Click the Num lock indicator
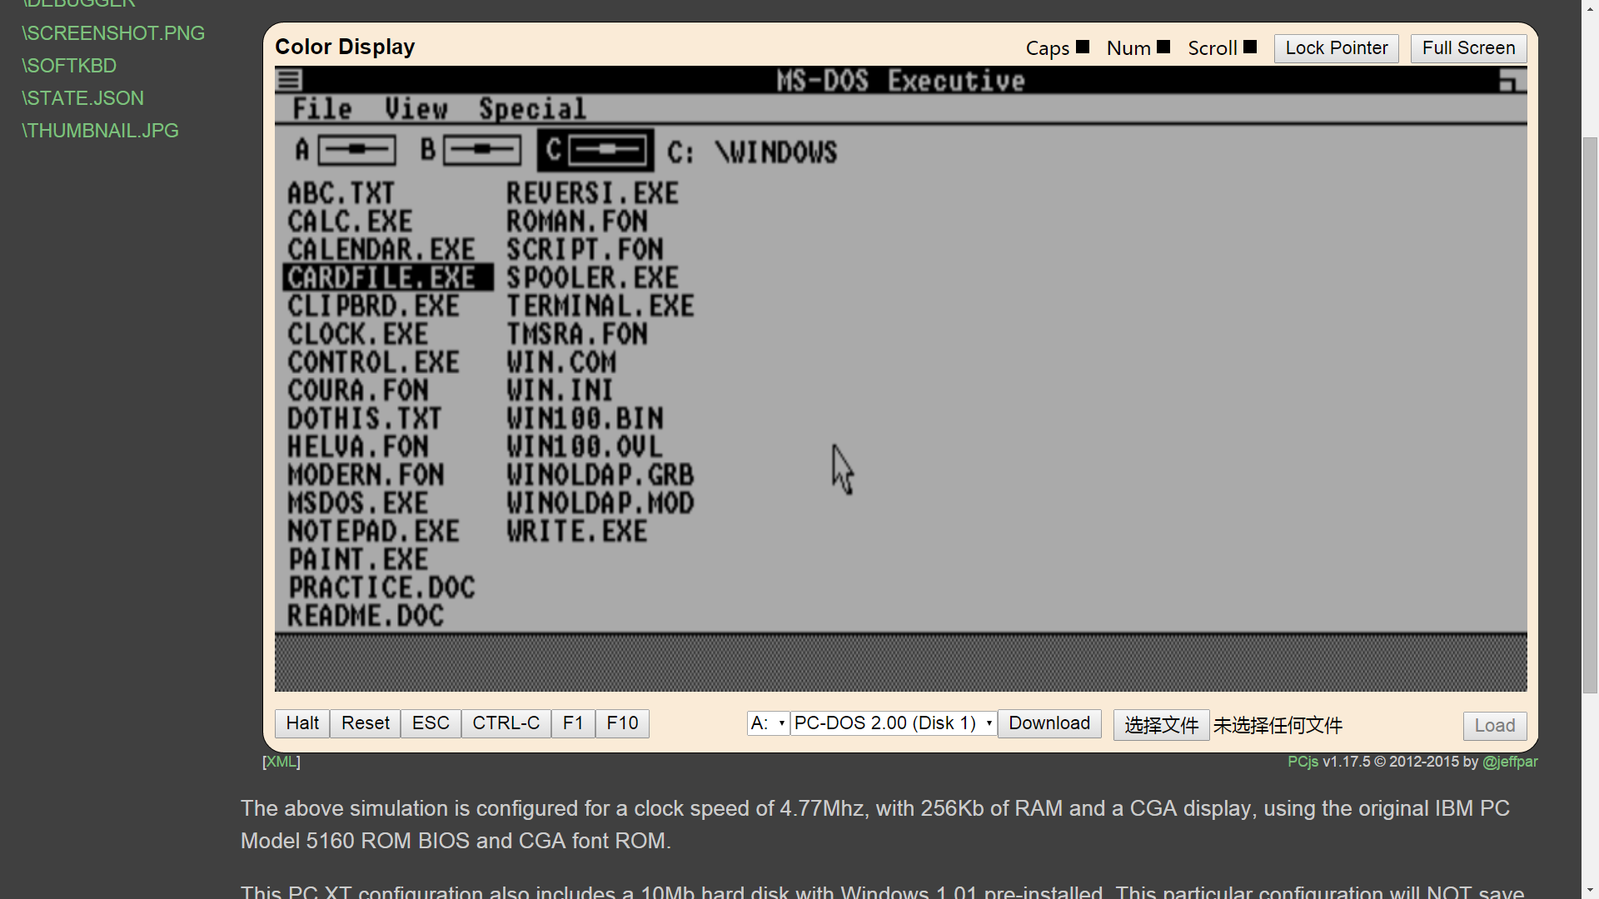1599x899 pixels. point(1163,47)
